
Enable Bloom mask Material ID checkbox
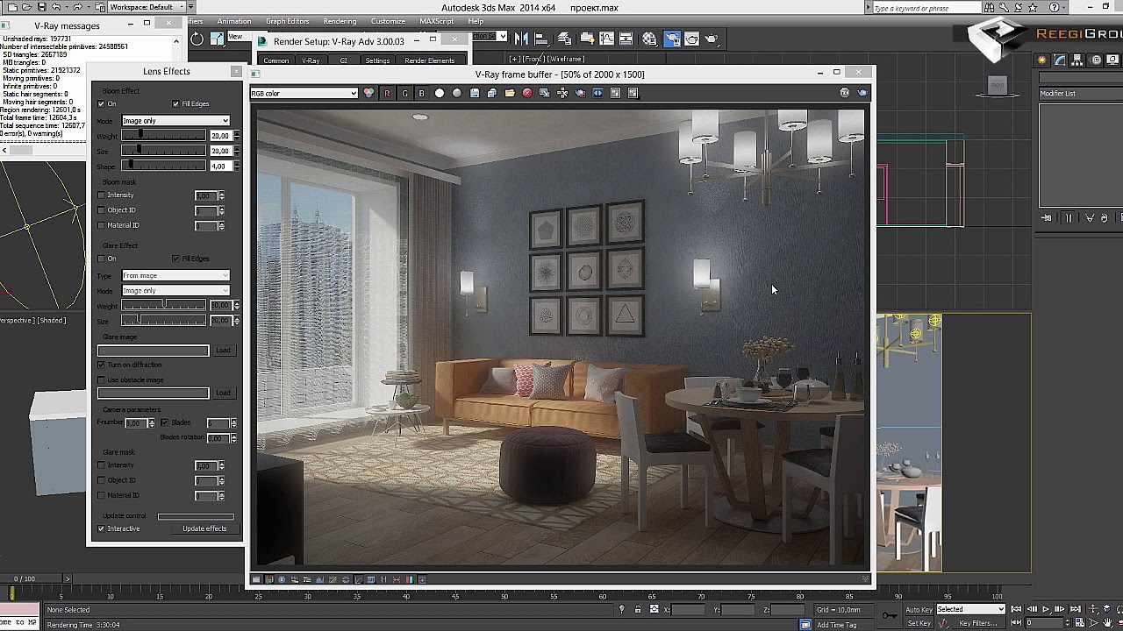click(x=101, y=225)
